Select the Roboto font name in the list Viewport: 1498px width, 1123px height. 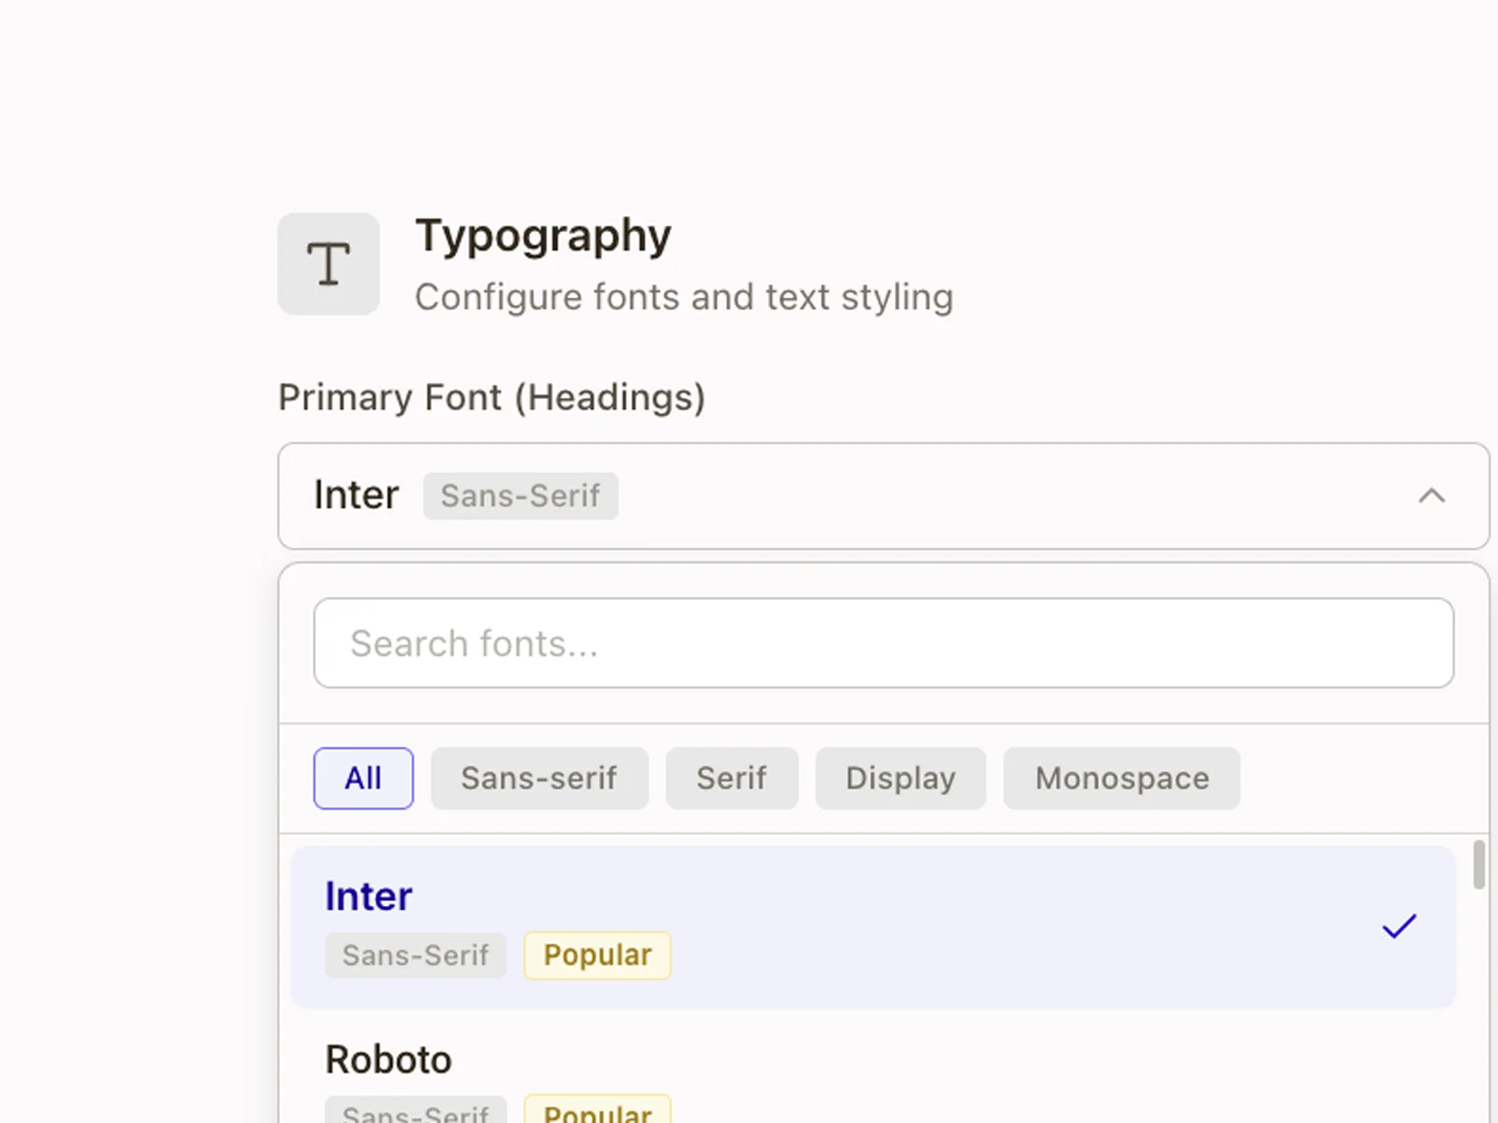pyautogui.click(x=389, y=1060)
